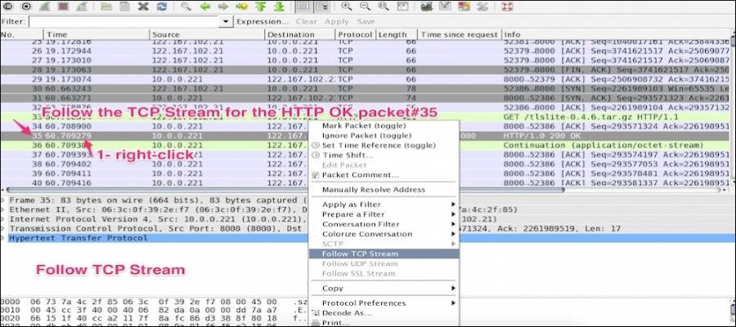This screenshot has width=736, height=327.
Task: Start a new live capture (shark fin)
Action: point(45,7)
